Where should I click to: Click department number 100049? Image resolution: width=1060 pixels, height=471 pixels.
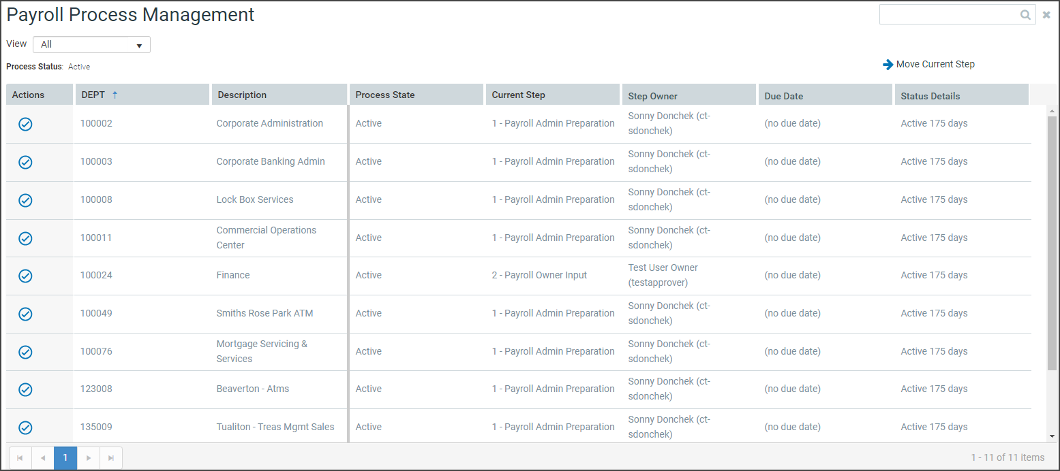click(96, 313)
